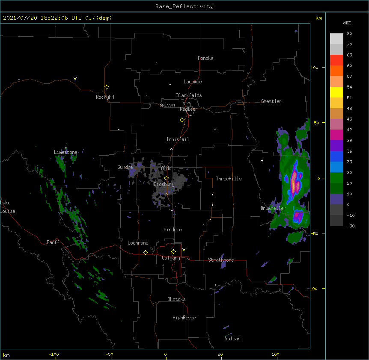Select the purple 39-36 dBZ legend swatch
This screenshot has height=360, width=369.
click(x=336, y=146)
